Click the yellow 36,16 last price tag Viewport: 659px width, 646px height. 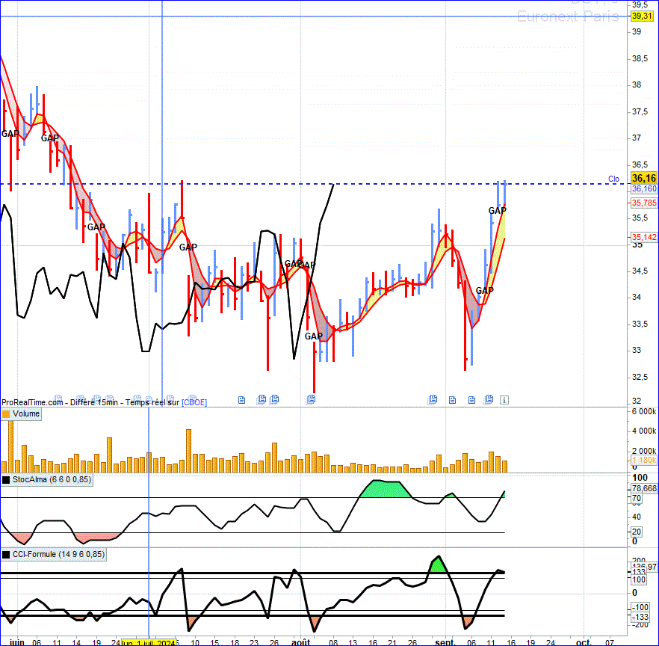tap(644, 178)
